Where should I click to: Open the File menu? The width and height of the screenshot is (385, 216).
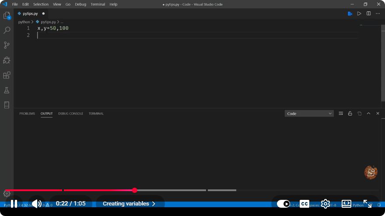pyautogui.click(x=15, y=4)
